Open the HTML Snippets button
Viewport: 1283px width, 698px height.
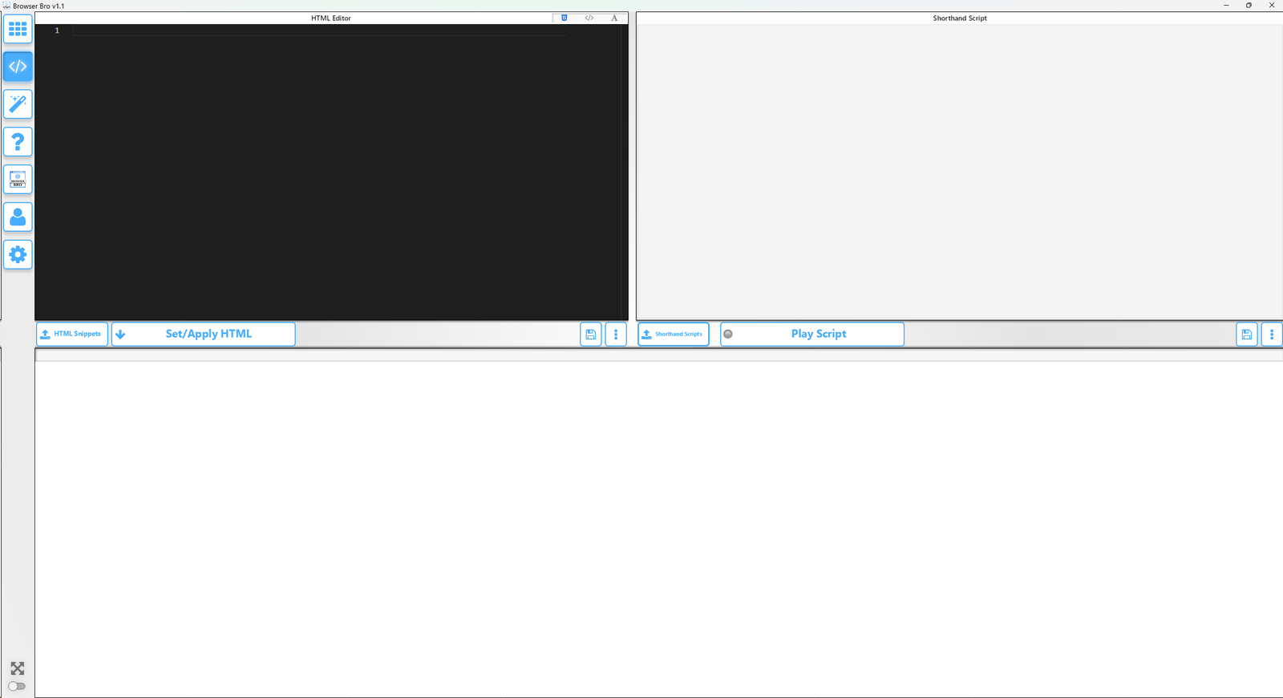pyautogui.click(x=72, y=334)
